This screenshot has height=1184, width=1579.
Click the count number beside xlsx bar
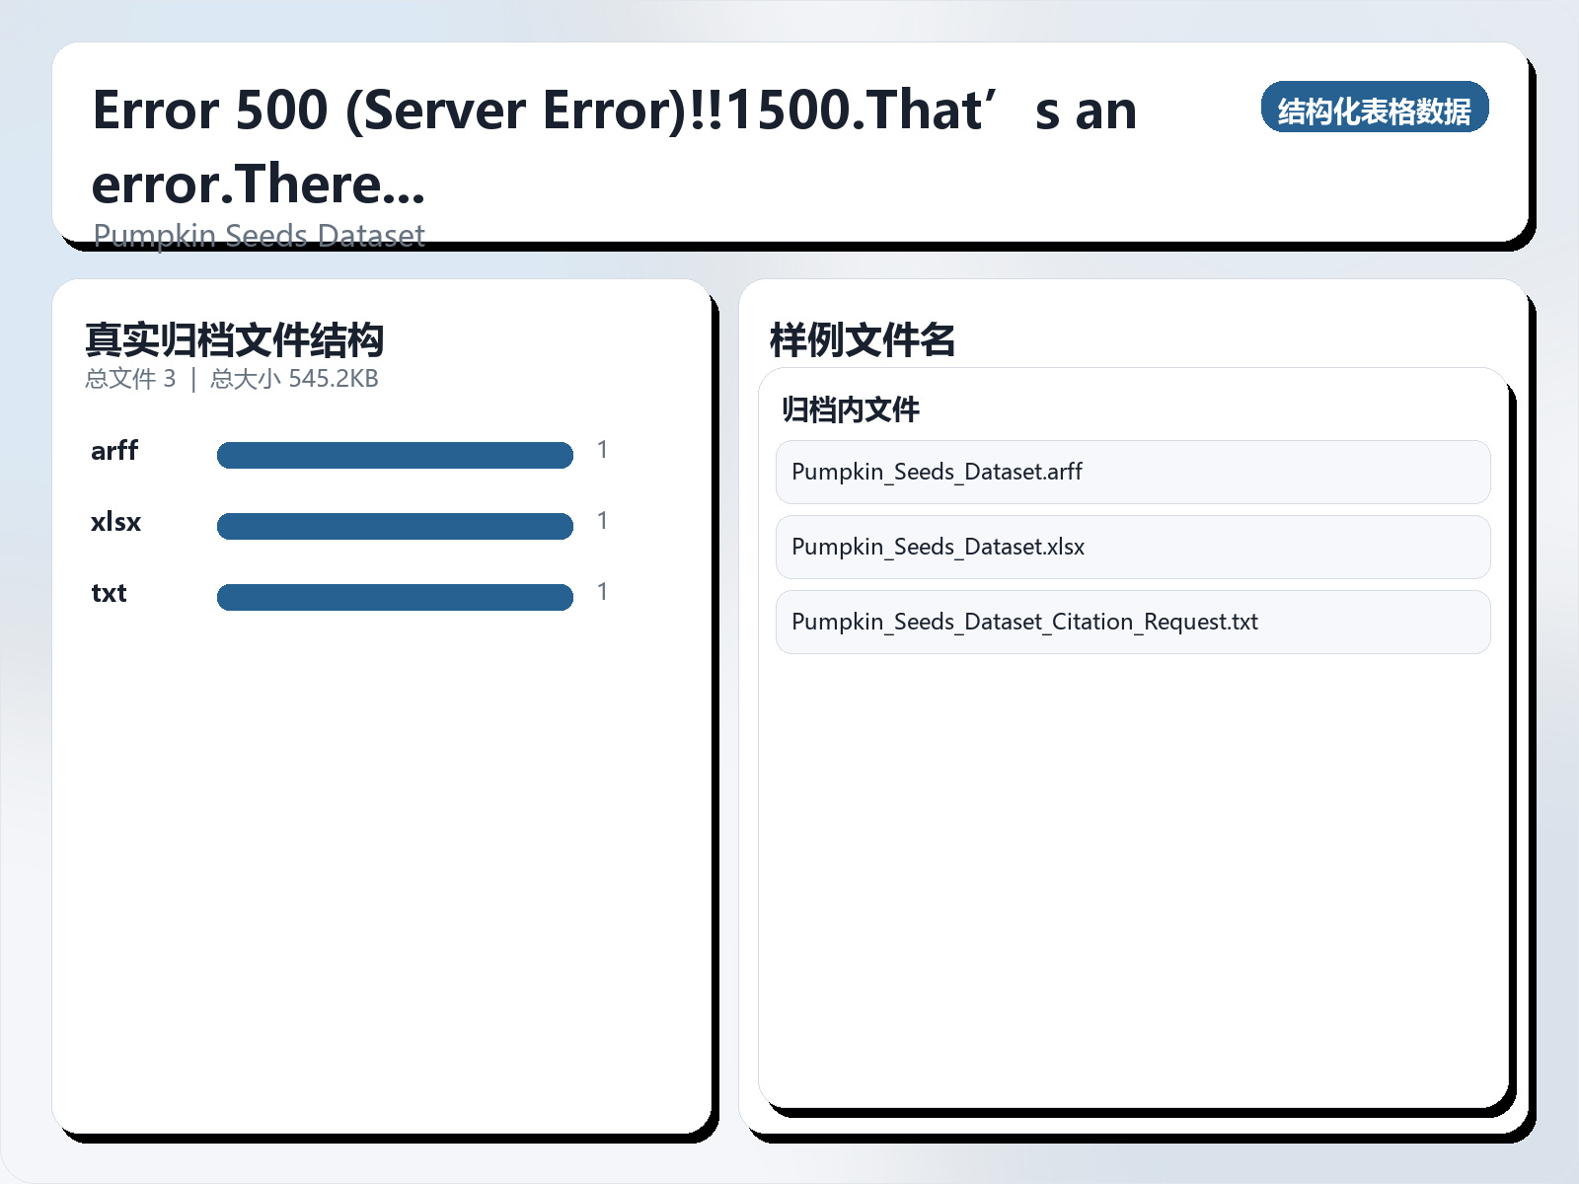[x=602, y=521]
